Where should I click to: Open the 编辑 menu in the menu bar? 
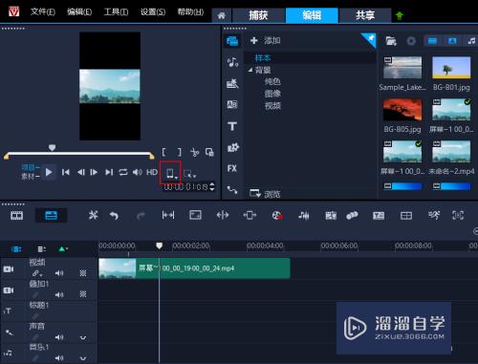tap(79, 11)
